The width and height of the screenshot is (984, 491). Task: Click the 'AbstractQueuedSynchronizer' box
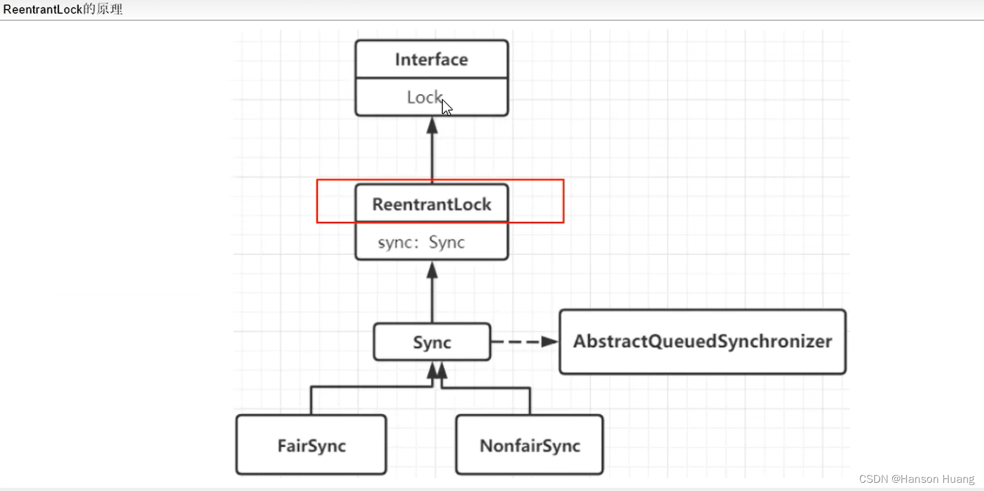(x=703, y=342)
